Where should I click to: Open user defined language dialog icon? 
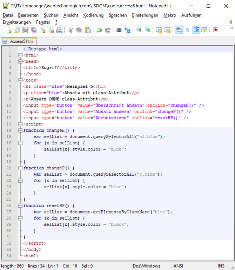[x=204, y=30]
